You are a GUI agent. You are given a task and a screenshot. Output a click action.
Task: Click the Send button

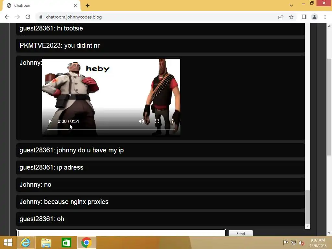click(x=241, y=233)
